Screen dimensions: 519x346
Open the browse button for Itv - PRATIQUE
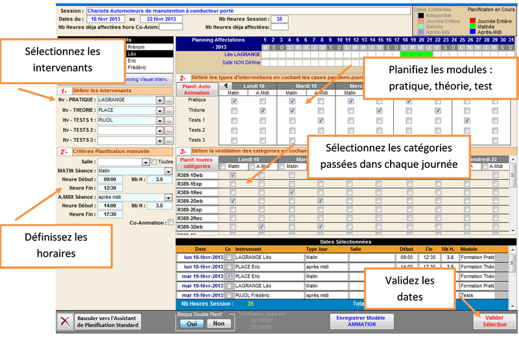click(x=169, y=101)
